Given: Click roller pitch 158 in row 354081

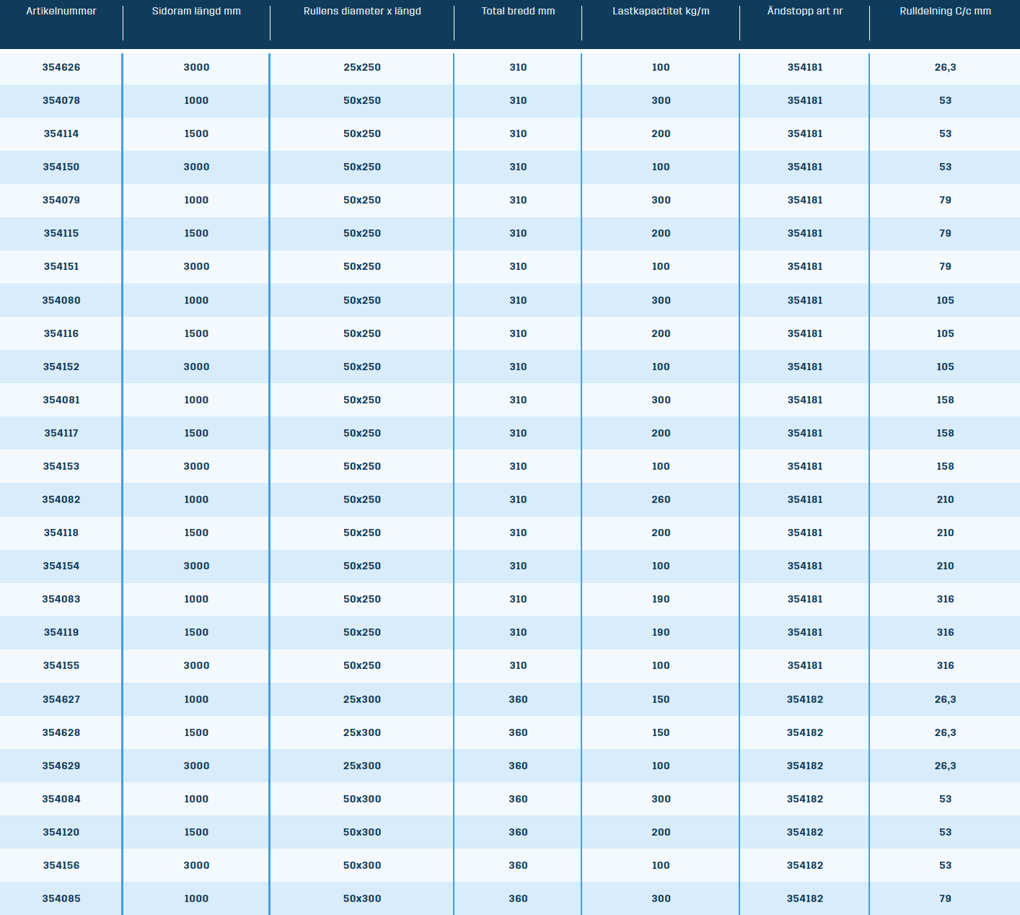Looking at the screenshot, I should tap(945, 400).
